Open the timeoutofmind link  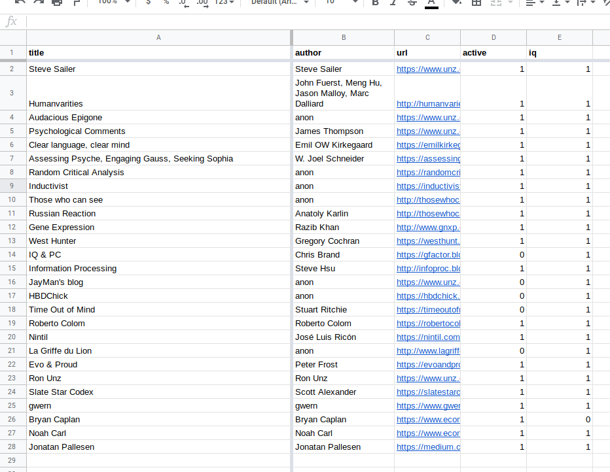(x=428, y=310)
